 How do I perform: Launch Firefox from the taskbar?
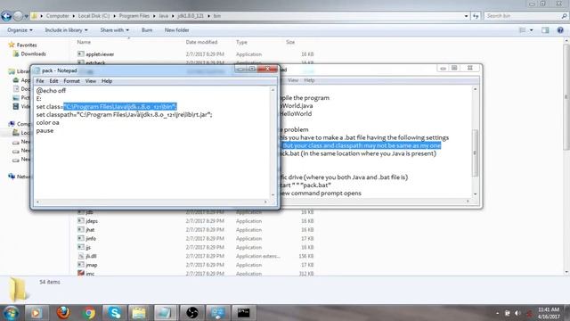pos(63,313)
